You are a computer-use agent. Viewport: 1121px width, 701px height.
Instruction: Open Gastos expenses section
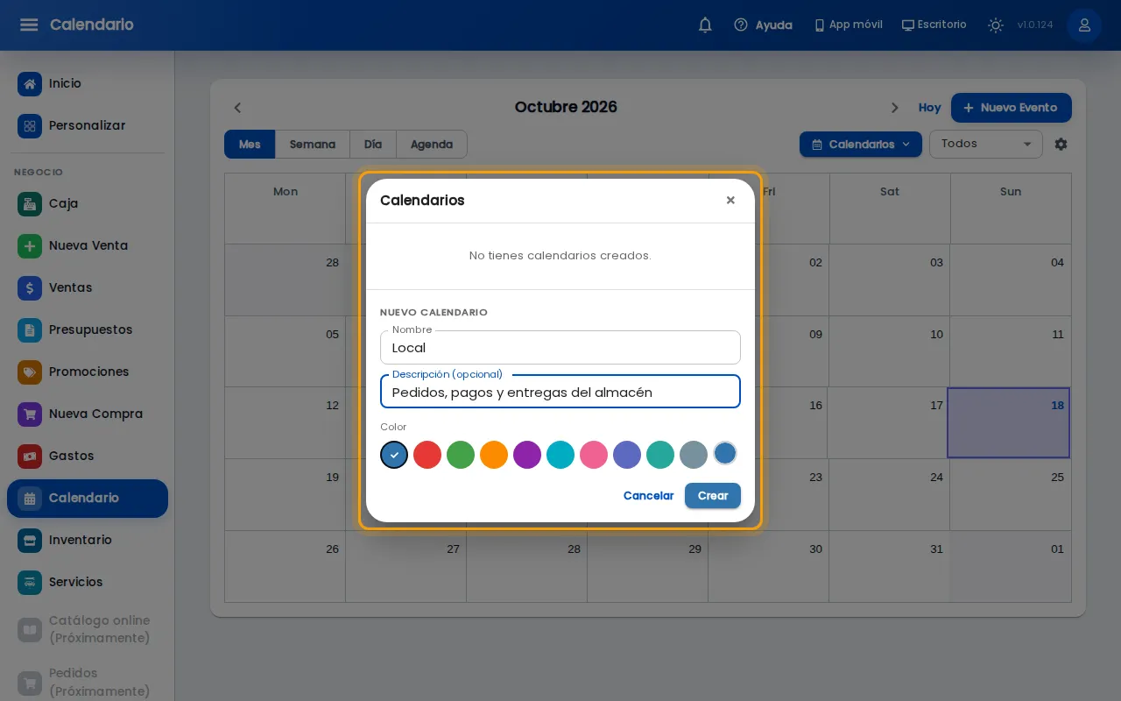[x=88, y=456]
